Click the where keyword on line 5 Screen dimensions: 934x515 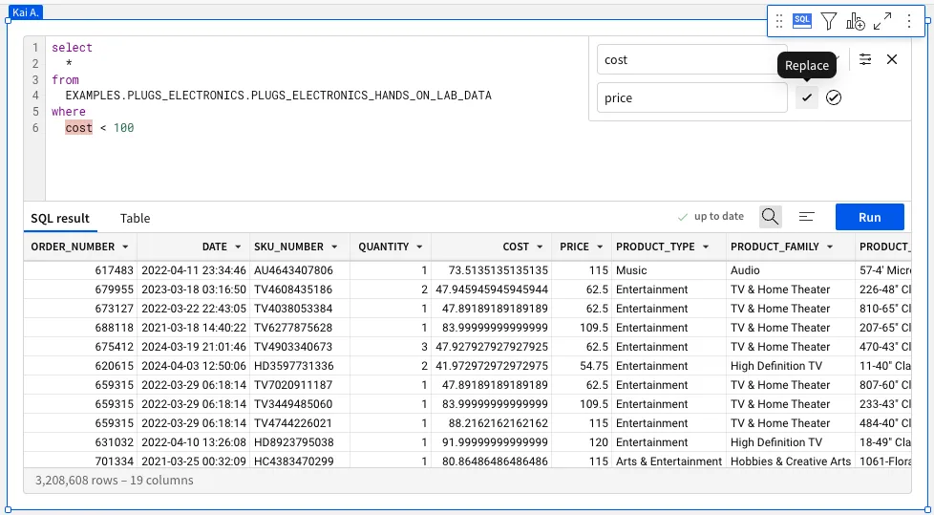(69, 112)
